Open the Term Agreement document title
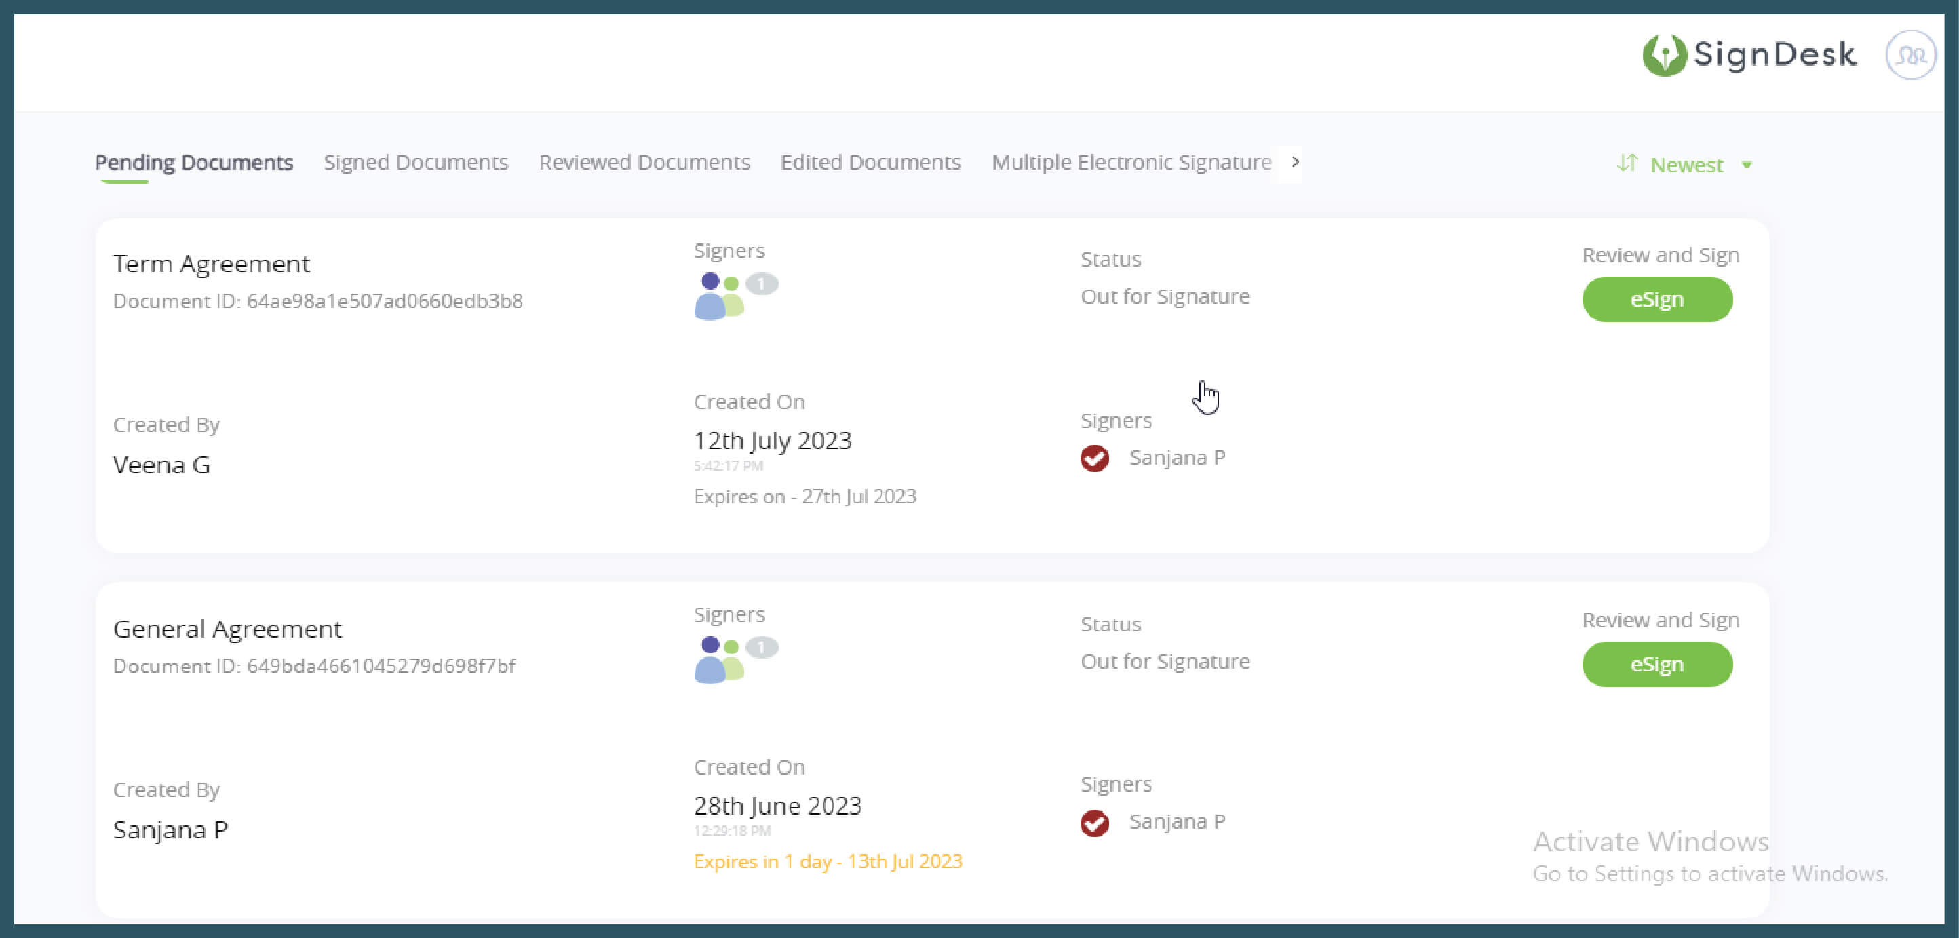The height and width of the screenshot is (938, 1959). click(212, 264)
